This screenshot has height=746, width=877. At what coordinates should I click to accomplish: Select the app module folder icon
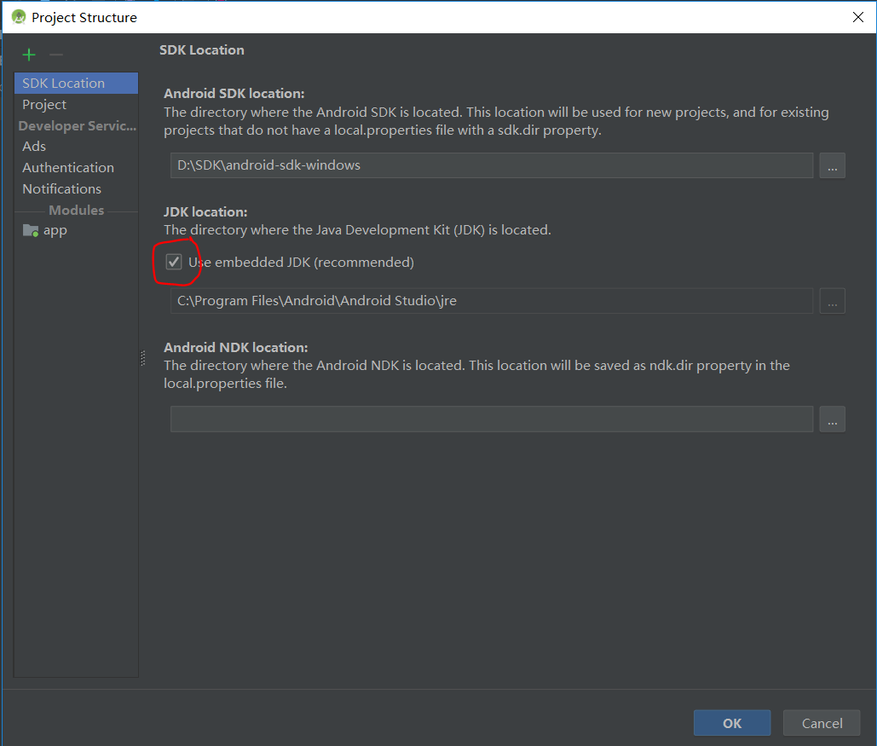point(29,230)
